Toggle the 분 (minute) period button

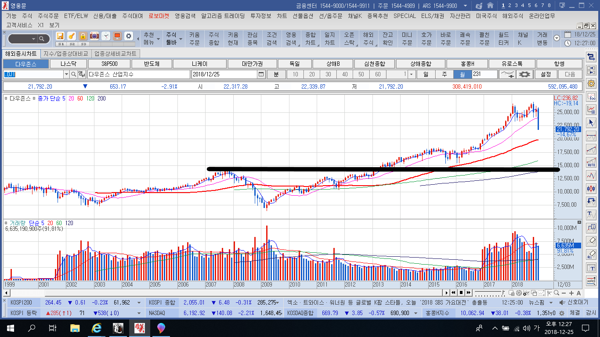click(x=276, y=74)
